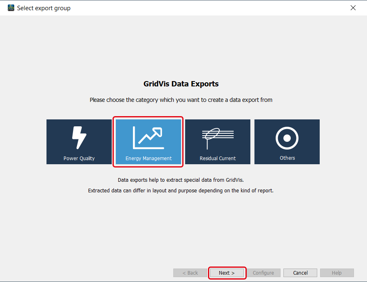Click the Energy Management tile label

tap(148, 159)
